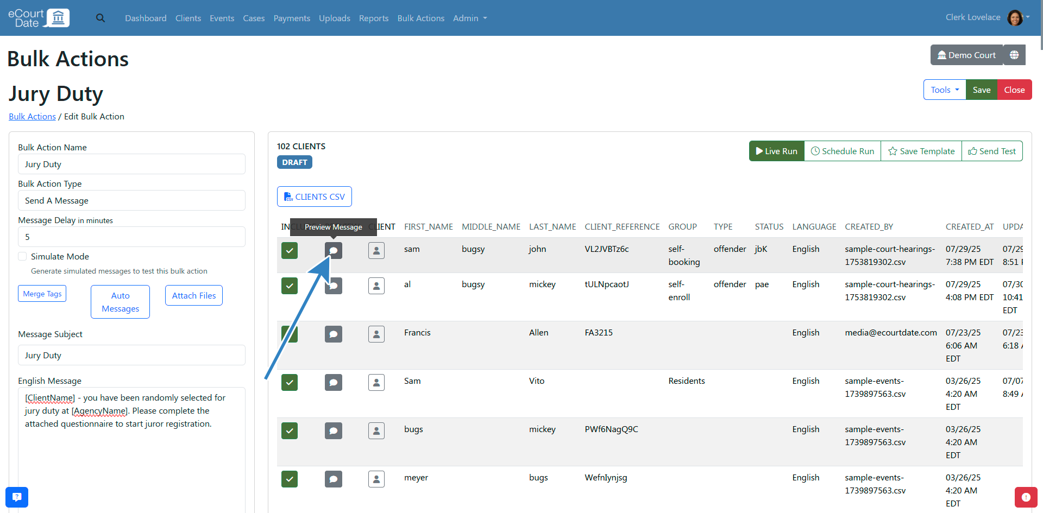1043x513 pixels.
Task: Sort by the LAST_NAME column header
Action: tap(552, 226)
